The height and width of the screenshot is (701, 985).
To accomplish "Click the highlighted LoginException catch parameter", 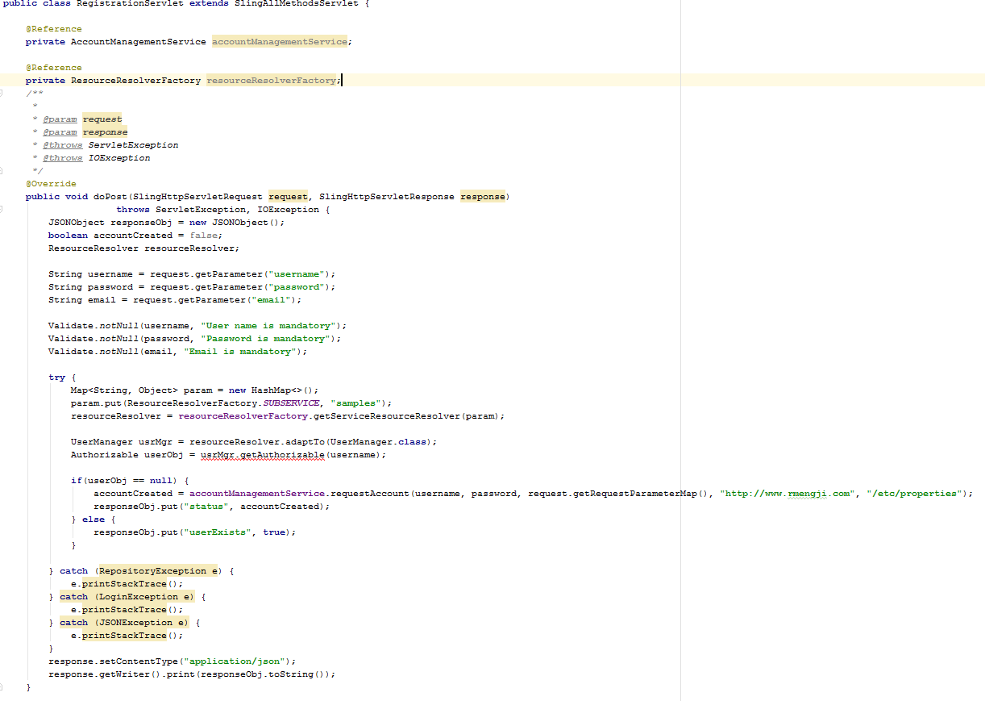I will pyautogui.click(x=144, y=597).
